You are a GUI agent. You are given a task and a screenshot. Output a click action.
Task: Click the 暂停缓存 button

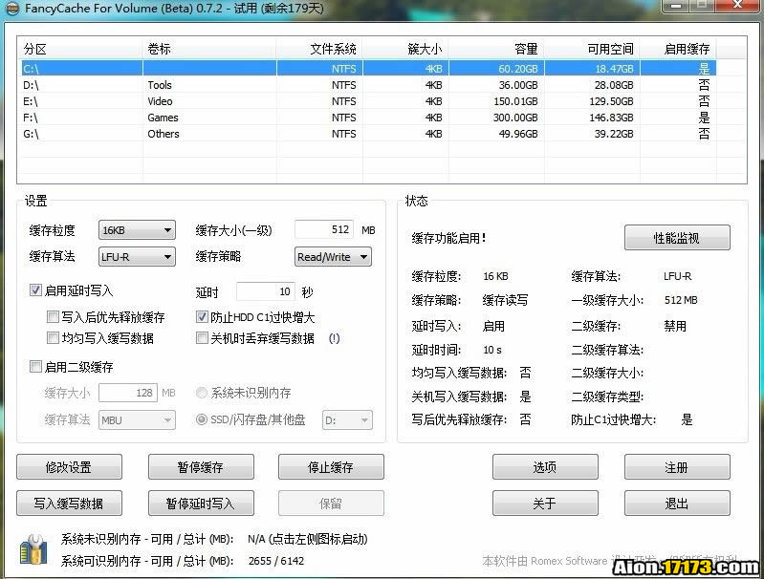point(201,467)
